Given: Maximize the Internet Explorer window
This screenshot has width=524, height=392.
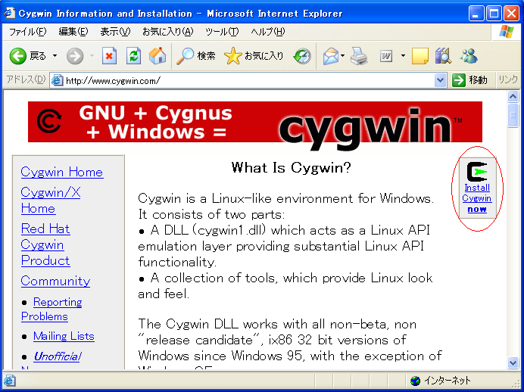Looking at the screenshot, I should pyautogui.click(x=494, y=14).
